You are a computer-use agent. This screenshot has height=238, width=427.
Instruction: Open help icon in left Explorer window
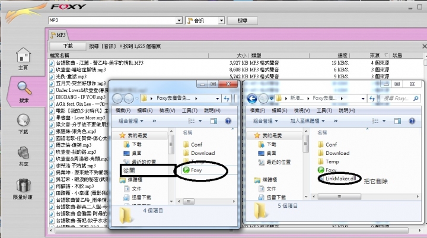point(228,120)
